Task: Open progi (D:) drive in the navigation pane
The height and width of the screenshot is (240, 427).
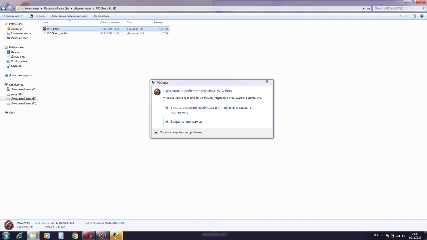Action: (x=17, y=94)
